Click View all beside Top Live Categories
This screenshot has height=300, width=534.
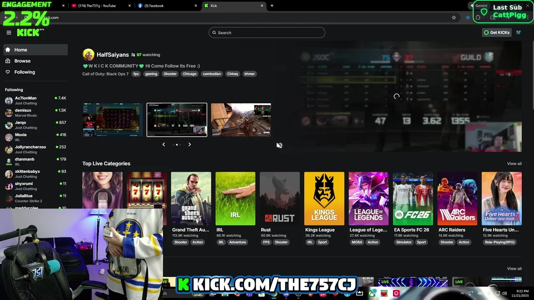[514, 163]
